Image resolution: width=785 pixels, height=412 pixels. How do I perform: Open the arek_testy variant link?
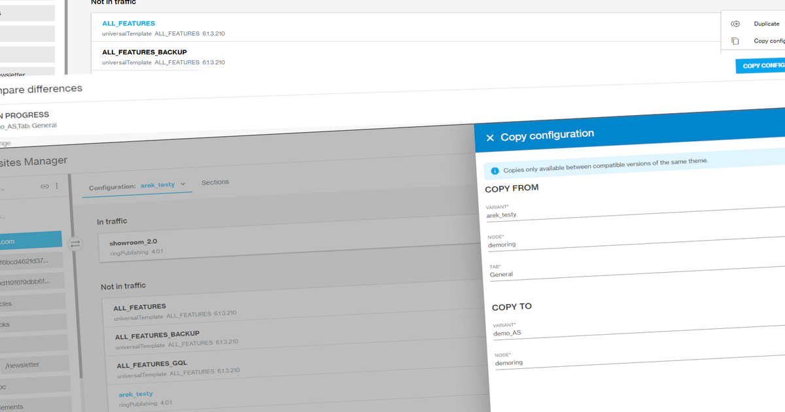[x=136, y=394]
